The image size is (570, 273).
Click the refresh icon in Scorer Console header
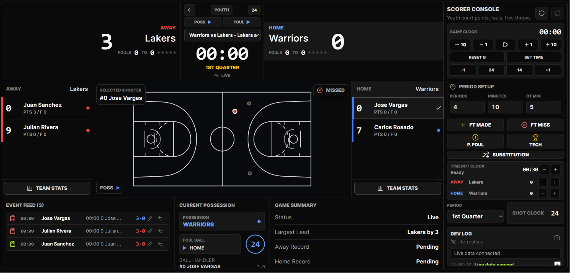(558, 13)
